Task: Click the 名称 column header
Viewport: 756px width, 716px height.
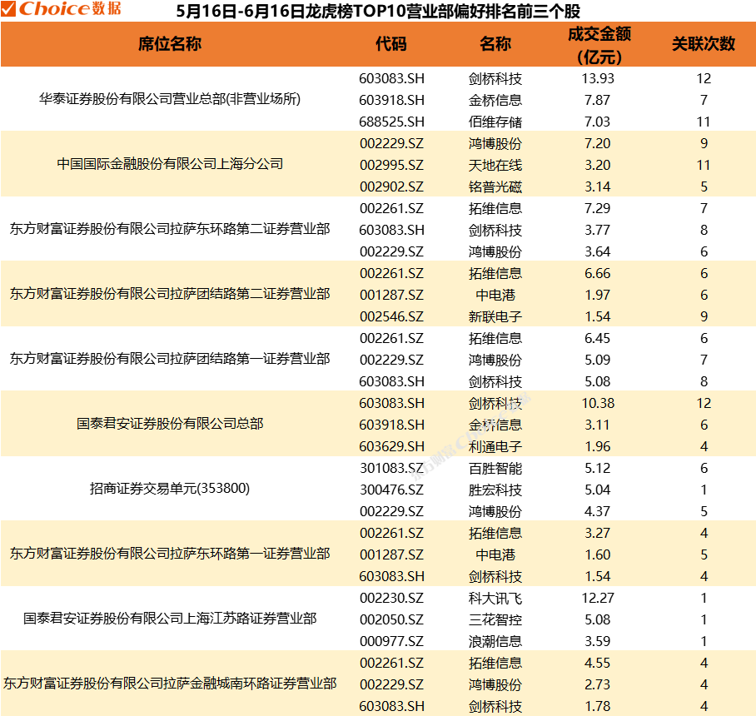Action: pyautogui.click(x=495, y=44)
